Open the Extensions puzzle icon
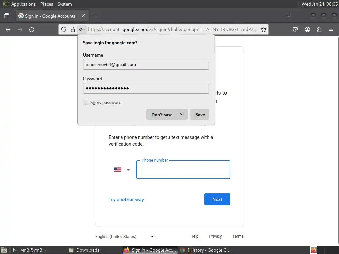The height and width of the screenshot is (254, 339). [x=319, y=29]
